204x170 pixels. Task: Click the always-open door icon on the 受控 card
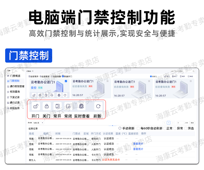46,95
